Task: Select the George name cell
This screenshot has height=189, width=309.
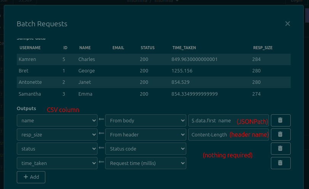Action: 86,71
